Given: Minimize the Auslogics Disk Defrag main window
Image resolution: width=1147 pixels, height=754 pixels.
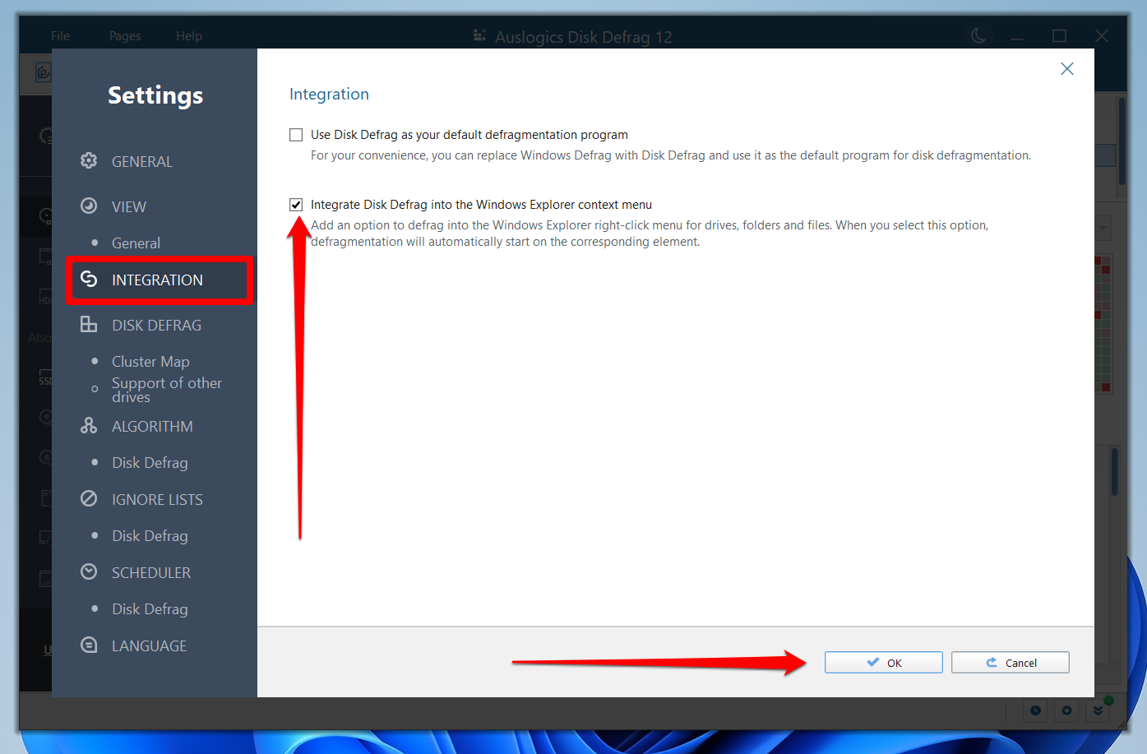Looking at the screenshot, I should (x=1018, y=38).
